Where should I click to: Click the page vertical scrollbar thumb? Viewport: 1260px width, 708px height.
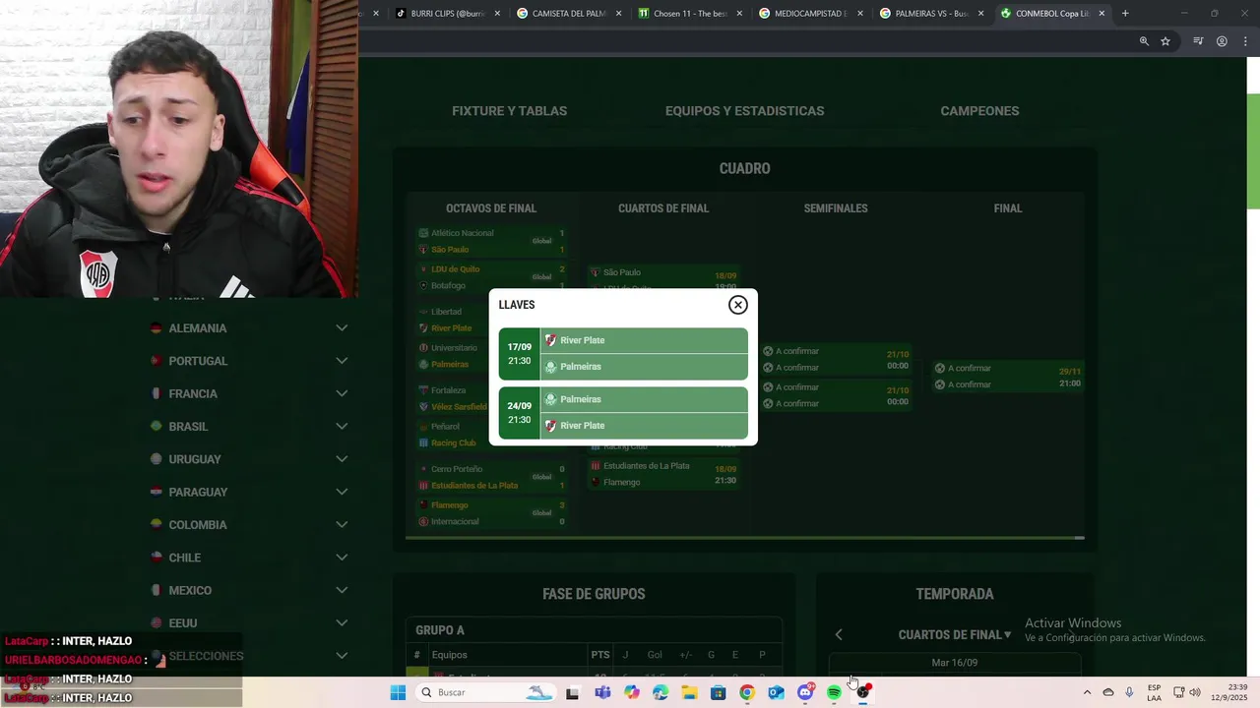[x=1253, y=152]
